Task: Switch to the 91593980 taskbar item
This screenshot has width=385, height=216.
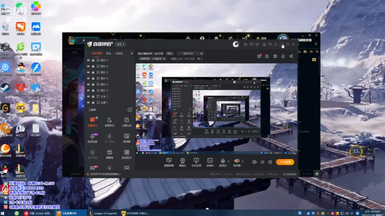Action: [x=135, y=213]
